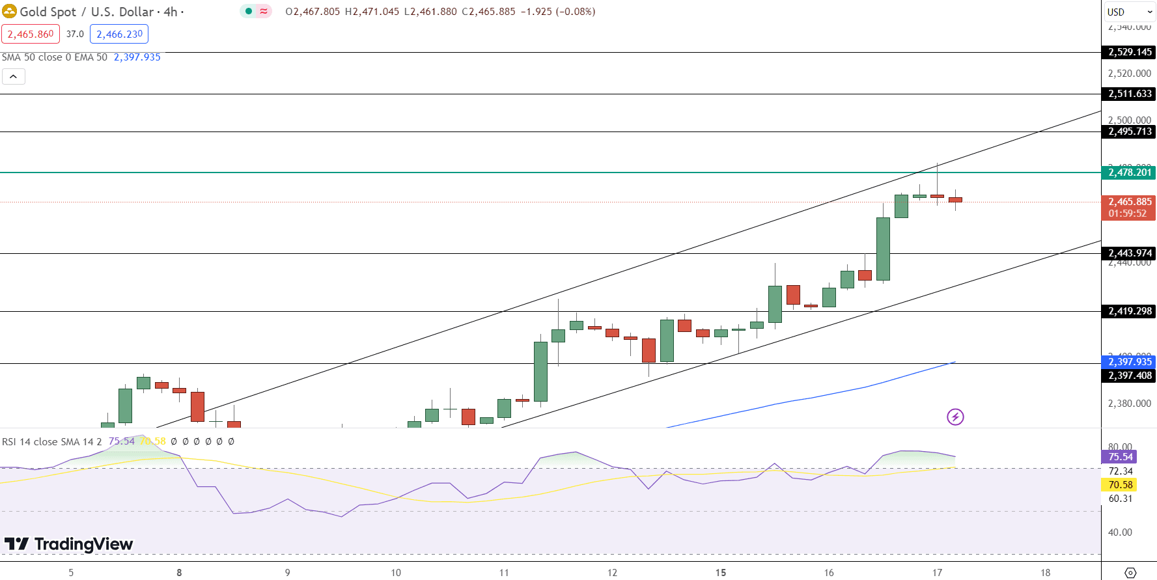Select the OHLC close value C2,465.885
The height and width of the screenshot is (580, 1157).
pyautogui.click(x=488, y=12)
